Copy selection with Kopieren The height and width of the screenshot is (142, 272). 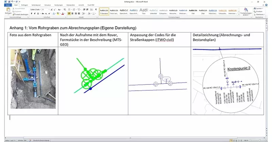(17, 11)
